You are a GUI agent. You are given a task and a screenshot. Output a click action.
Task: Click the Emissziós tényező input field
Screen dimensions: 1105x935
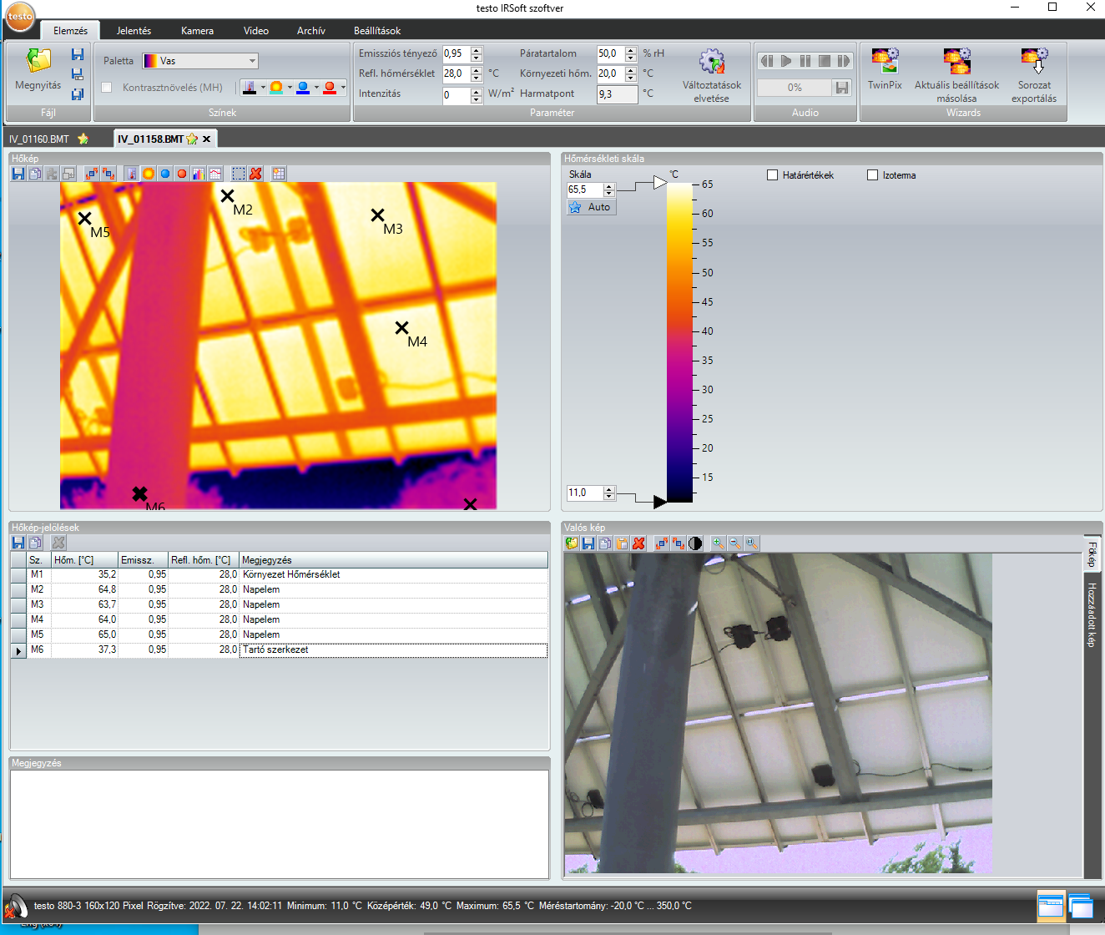pos(455,53)
